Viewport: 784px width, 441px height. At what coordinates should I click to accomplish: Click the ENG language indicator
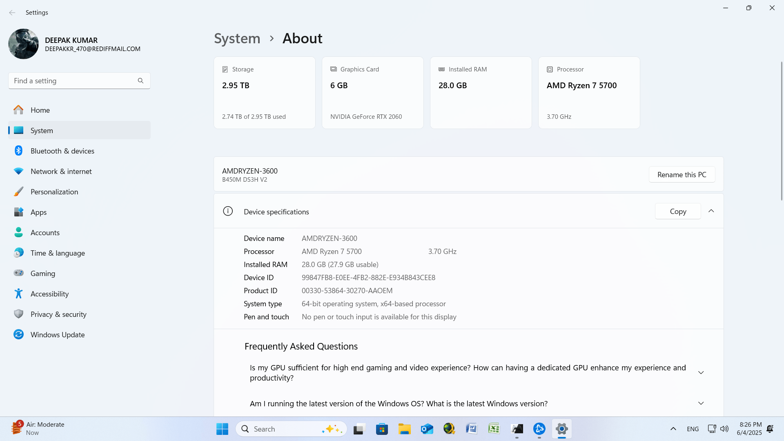point(693,429)
